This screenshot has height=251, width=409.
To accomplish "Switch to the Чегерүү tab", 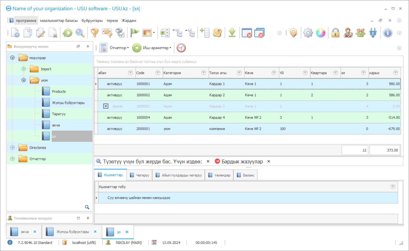I will (140, 175).
